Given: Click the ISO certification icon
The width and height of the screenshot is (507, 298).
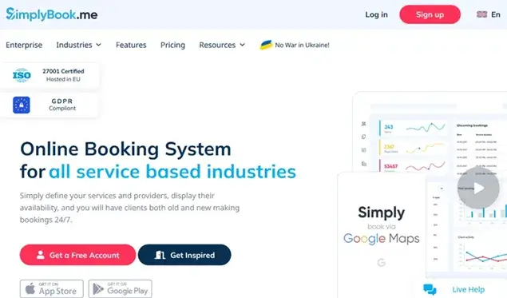Looking at the screenshot, I should pos(22,75).
